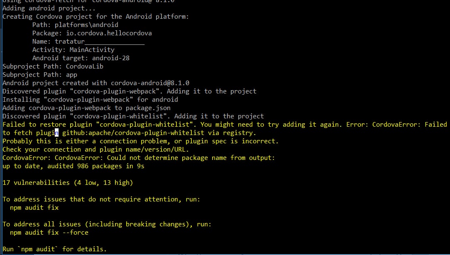The image size is (450, 255).
Task: Click the github:apache/cordova-plugin-whitelist text
Action: (x=133, y=133)
